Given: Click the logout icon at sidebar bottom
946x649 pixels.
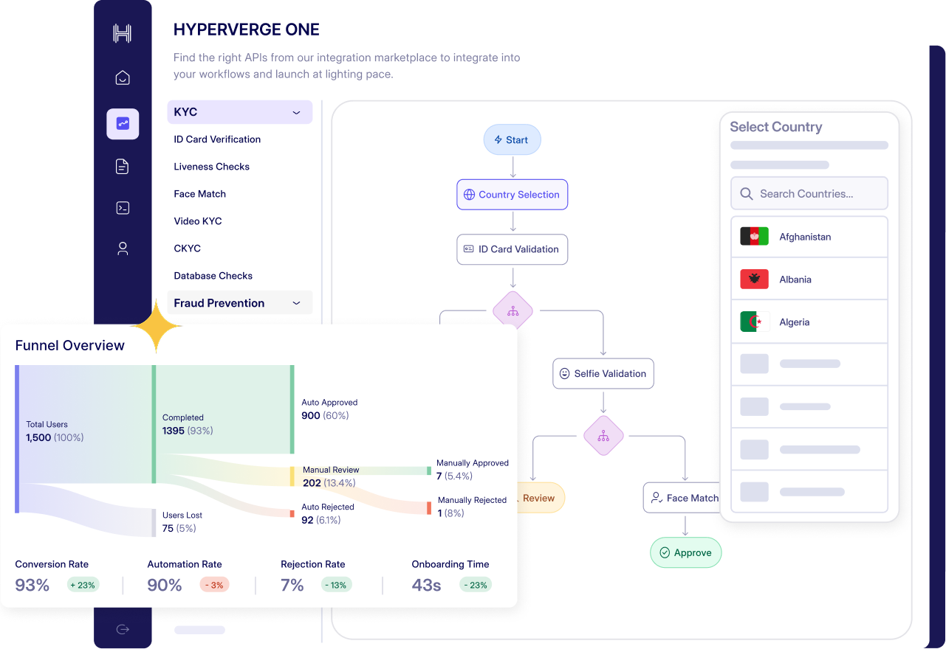Looking at the screenshot, I should (x=123, y=629).
